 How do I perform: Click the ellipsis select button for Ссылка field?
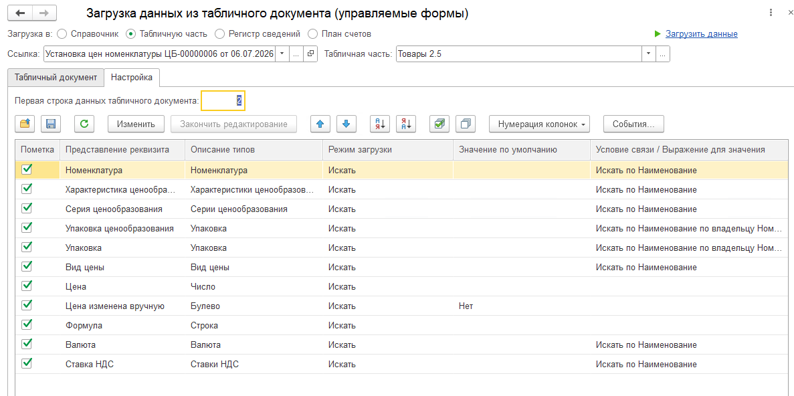click(x=297, y=54)
